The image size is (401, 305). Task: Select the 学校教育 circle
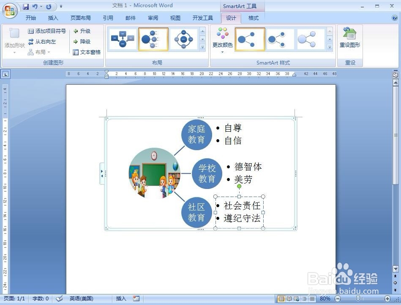(x=207, y=173)
